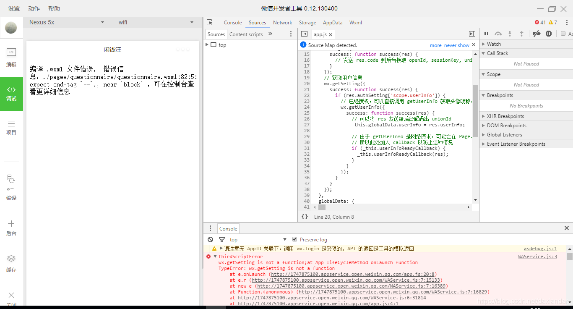Click the code editor vertical scrollbar
Image resolution: width=573 pixels, height=309 pixels.
point(475,111)
